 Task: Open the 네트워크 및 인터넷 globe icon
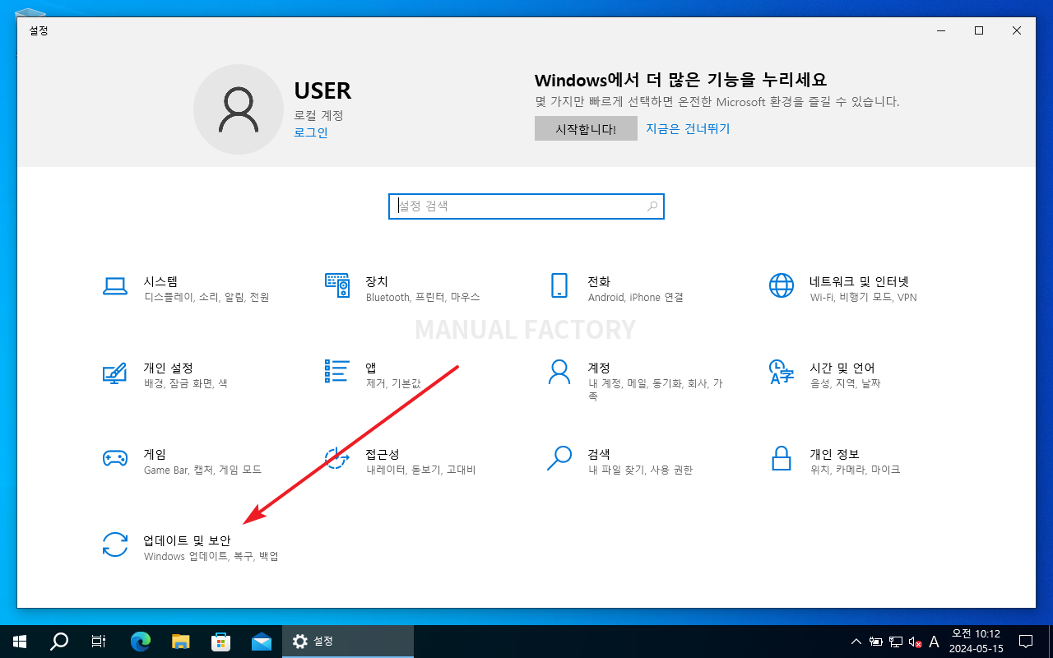[x=782, y=285]
